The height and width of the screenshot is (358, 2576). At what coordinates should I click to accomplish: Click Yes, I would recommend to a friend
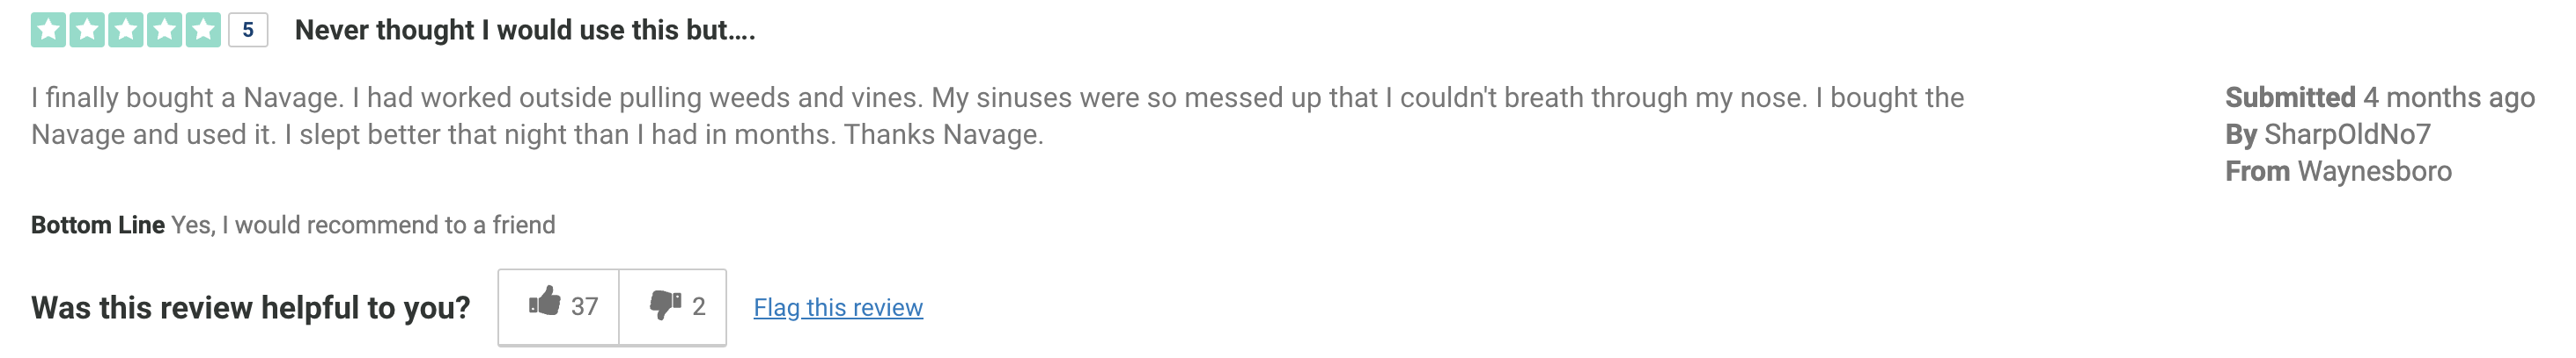[x=363, y=225]
